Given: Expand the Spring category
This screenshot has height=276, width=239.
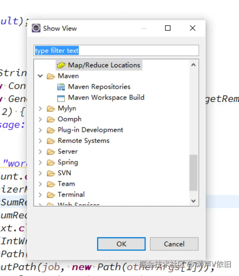Looking at the screenshot, I should (40, 162).
